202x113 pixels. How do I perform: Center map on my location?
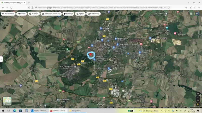click(x=198, y=93)
